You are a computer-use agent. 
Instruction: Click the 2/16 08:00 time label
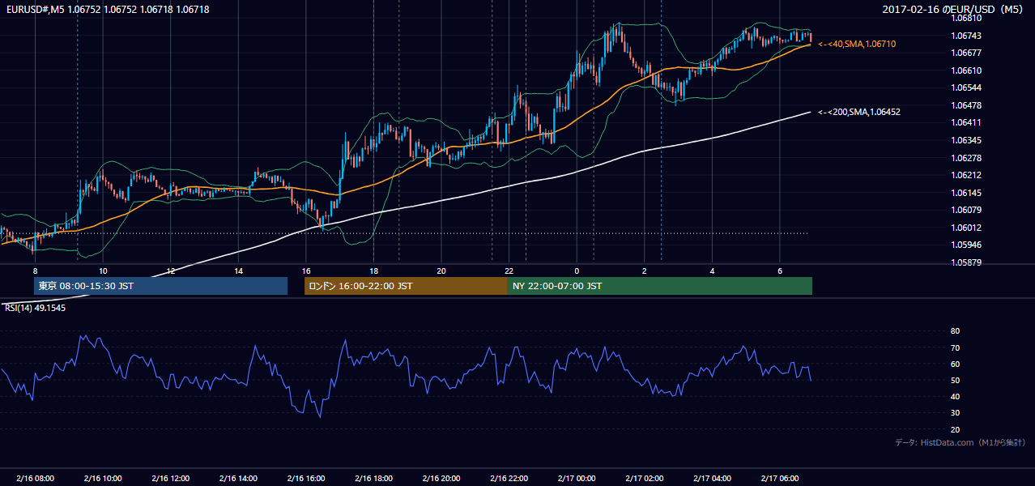[x=35, y=478]
